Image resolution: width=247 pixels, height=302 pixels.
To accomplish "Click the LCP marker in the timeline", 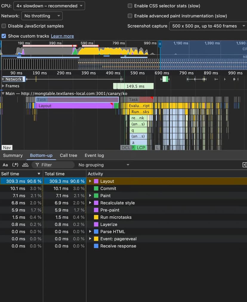I will pos(141,148).
